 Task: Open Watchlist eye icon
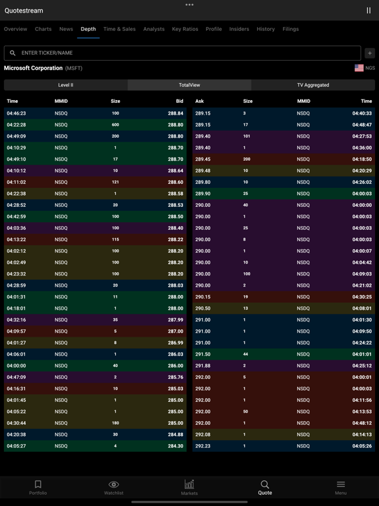coord(114,488)
